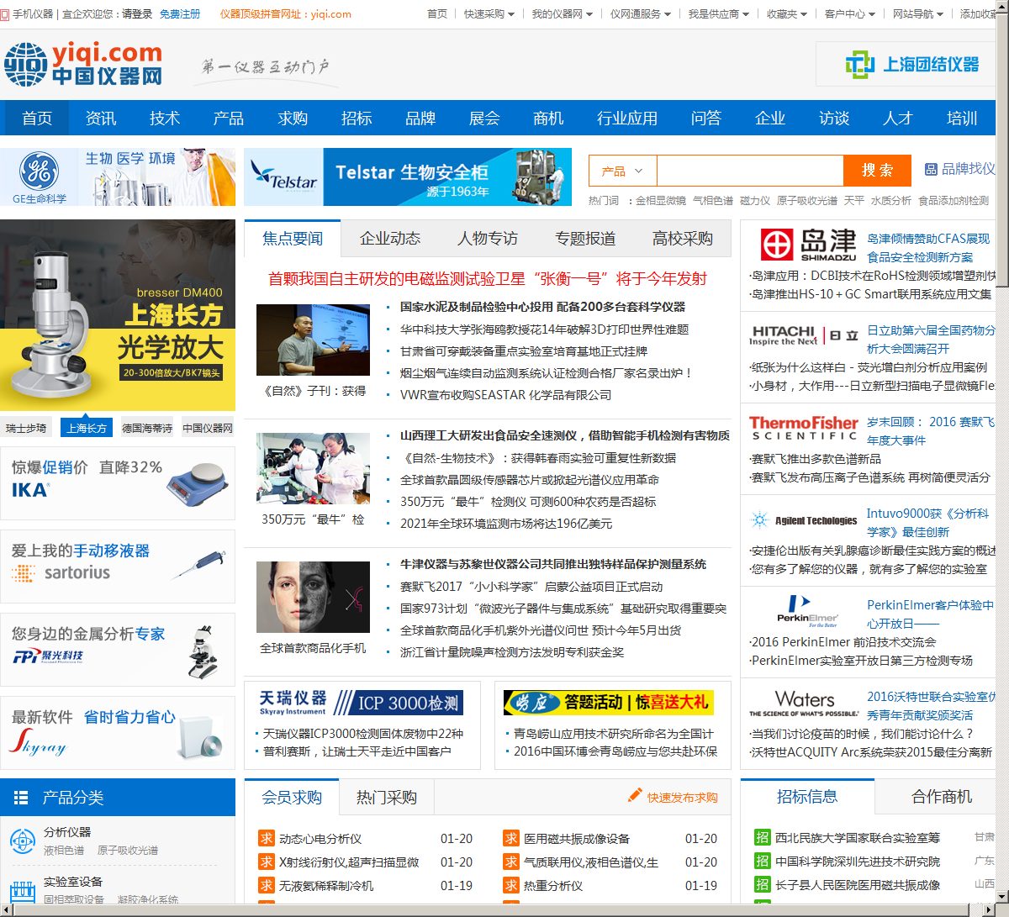
Task: Click the yiqi.com 中国仪器网 logo
Action: point(83,65)
